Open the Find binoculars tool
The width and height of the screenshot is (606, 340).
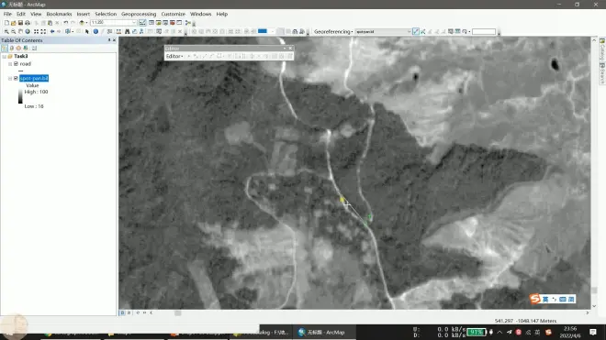click(x=127, y=32)
